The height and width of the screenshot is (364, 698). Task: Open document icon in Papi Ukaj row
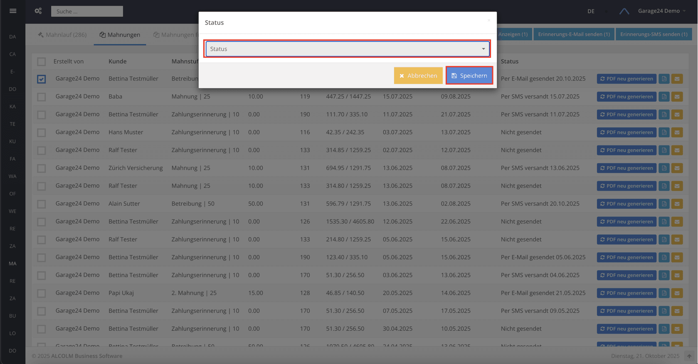coord(664,293)
